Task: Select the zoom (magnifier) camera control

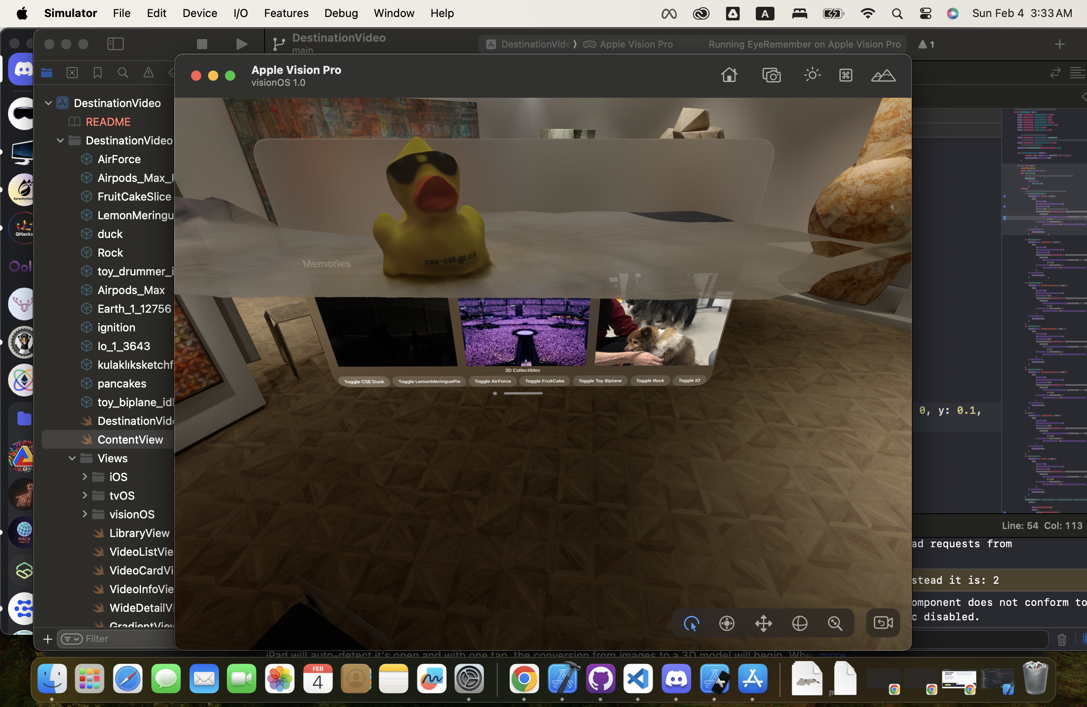Action: [835, 623]
